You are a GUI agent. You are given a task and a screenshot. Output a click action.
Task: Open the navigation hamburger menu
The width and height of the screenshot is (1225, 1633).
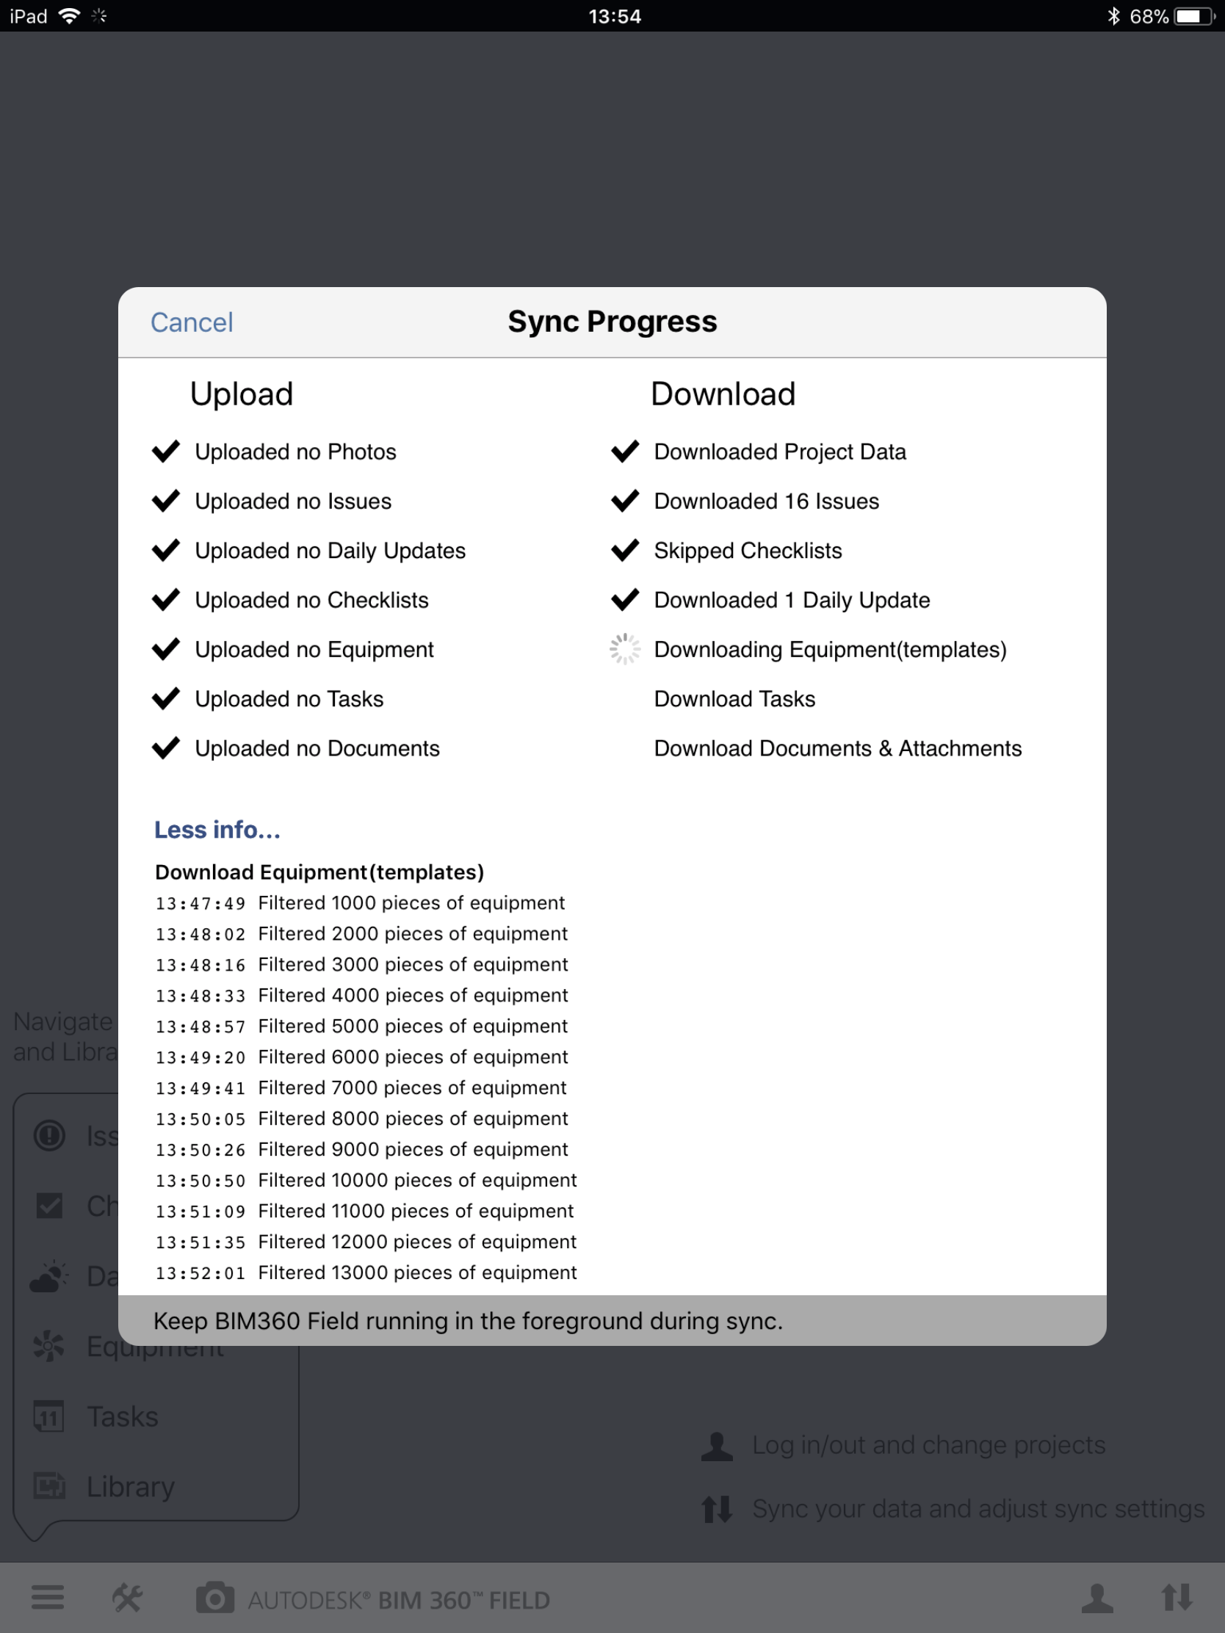(47, 1598)
